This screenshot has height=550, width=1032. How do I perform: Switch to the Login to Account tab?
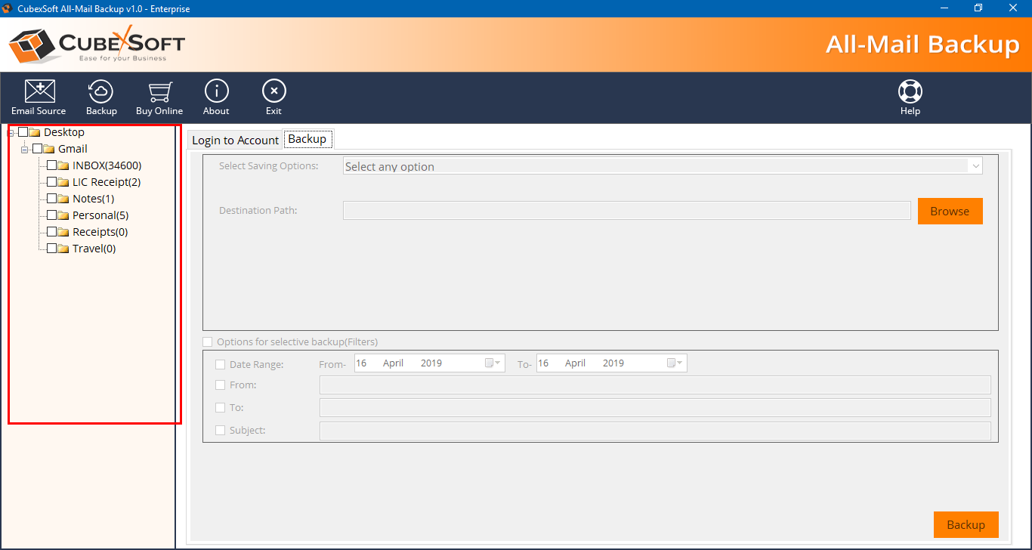coord(235,140)
